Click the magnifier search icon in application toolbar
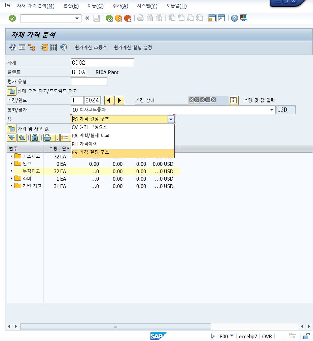The width and height of the screenshot is (313, 341). (x=63, y=48)
